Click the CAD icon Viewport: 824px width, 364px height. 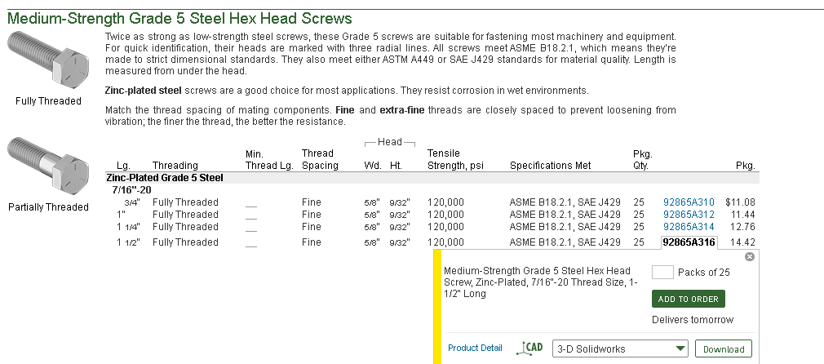coord(529,348)
